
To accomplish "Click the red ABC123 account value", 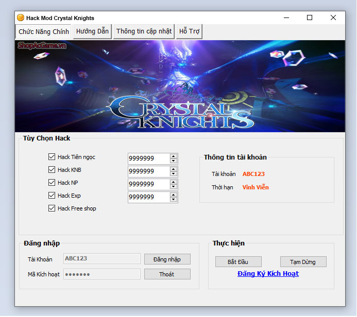I will (x=253, y=174).
